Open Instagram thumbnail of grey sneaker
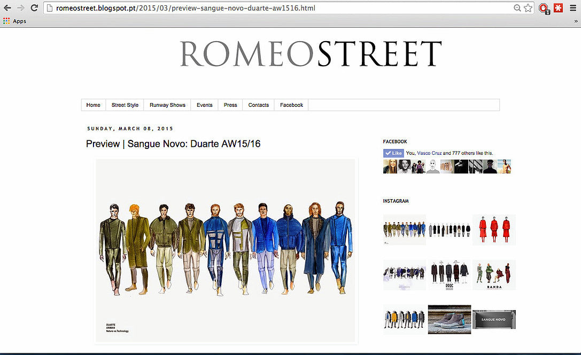The width and height of the screenshot is (581, 355). tap(450, 319)
